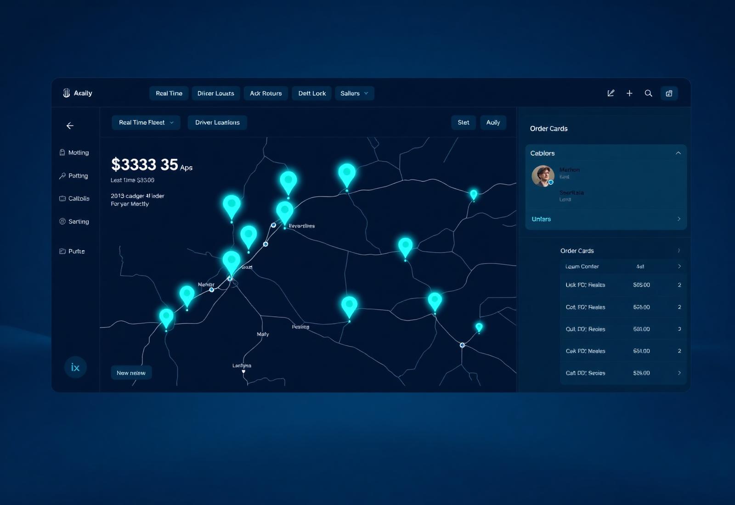
Task: Select the Uck FD: Reales order row
Action: [x=623, y=285]
